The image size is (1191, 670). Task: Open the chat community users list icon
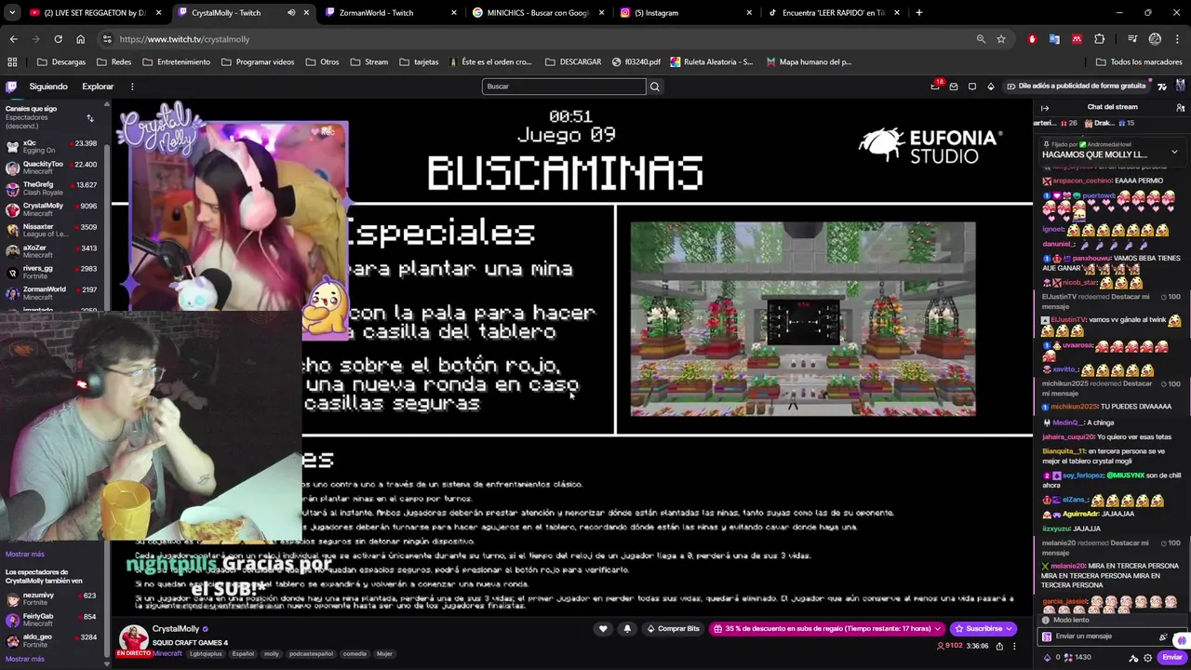pos(1180,107)
